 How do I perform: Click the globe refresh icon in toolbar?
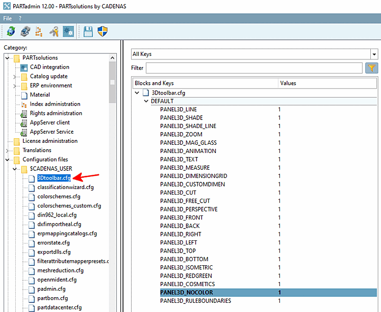[11, 32]
